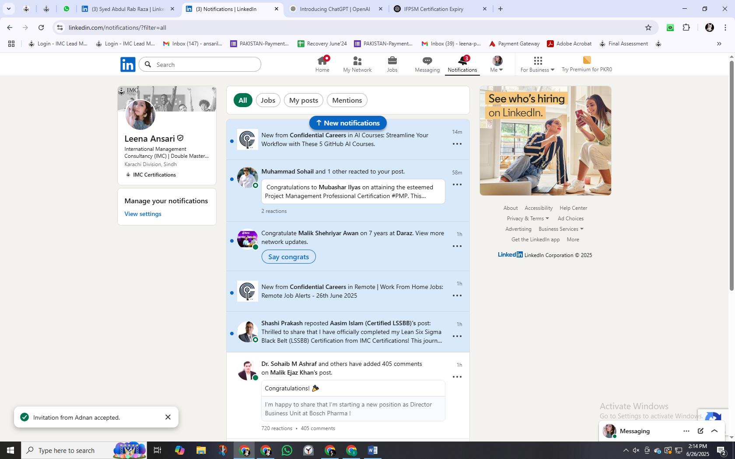Viewport: 735px width, 459px height.
Task: Select the All notifications filter
Action: pyautogui.click(x=243, y=100)
